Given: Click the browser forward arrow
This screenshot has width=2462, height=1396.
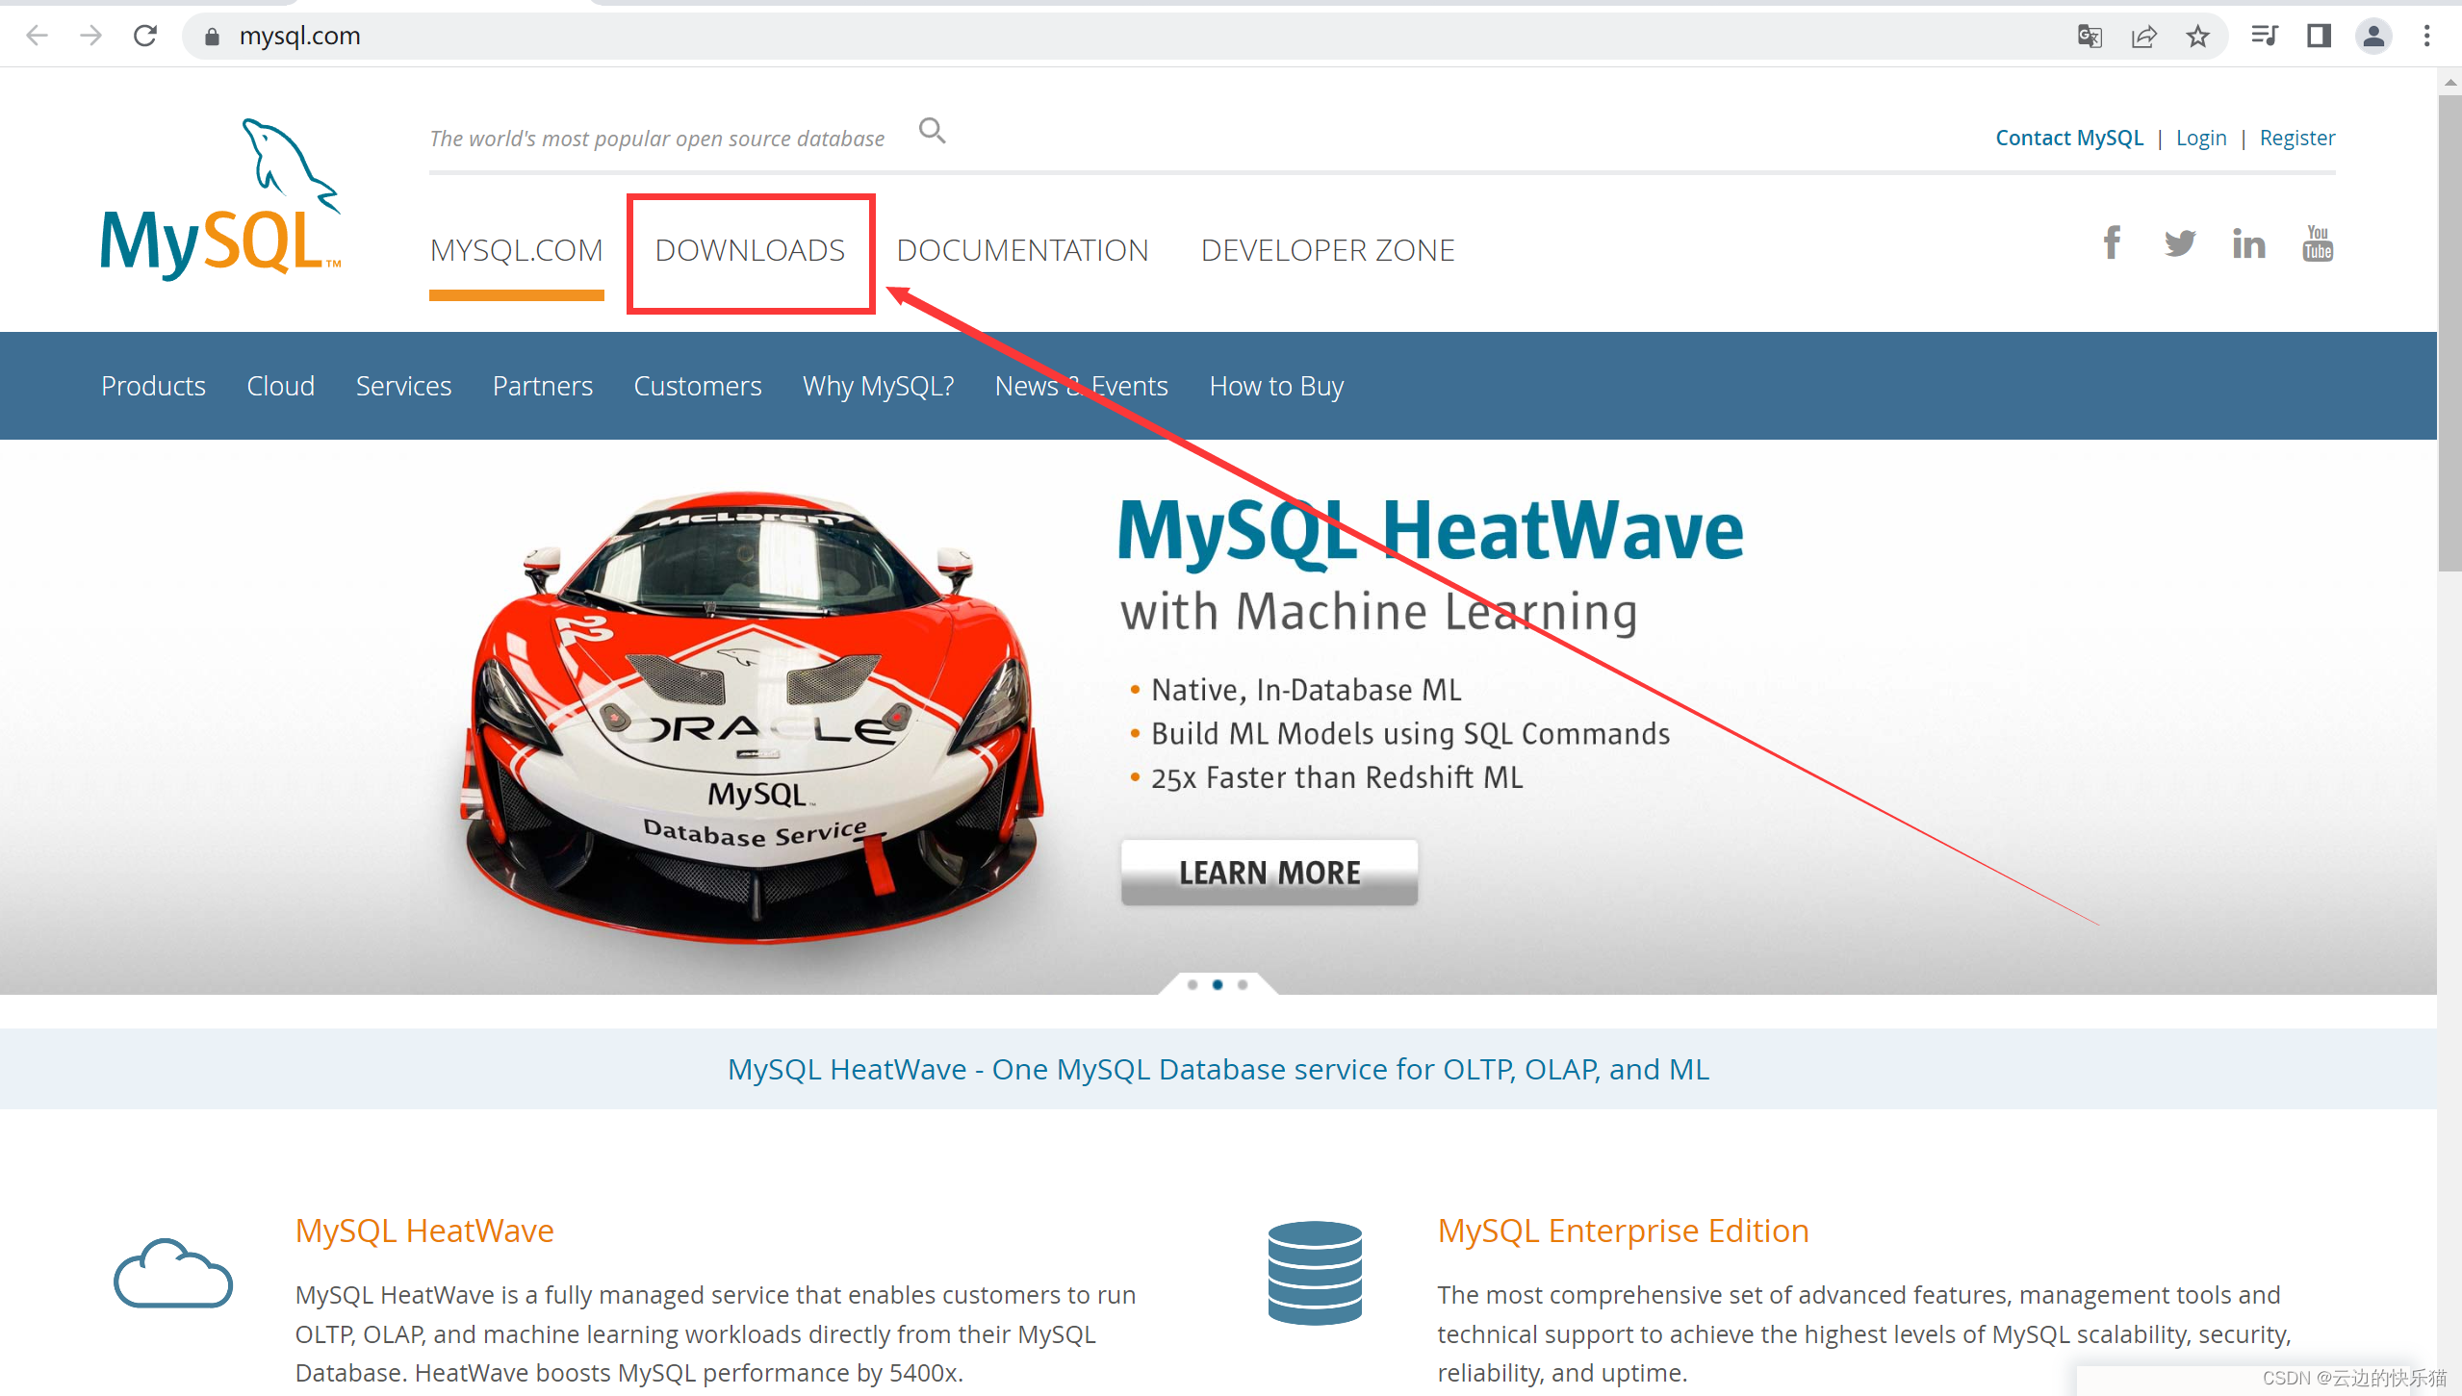Looking at the screenshot, I should (90, 36).
